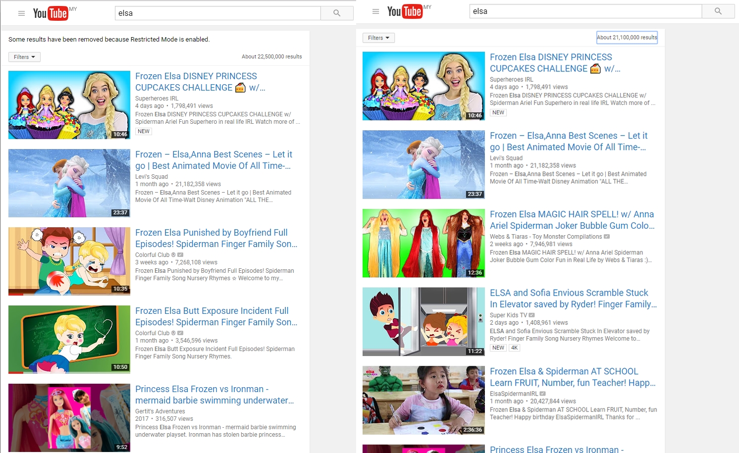Open the 11:22 elevator cartoon thumbnail

click(x=423, y=321)
